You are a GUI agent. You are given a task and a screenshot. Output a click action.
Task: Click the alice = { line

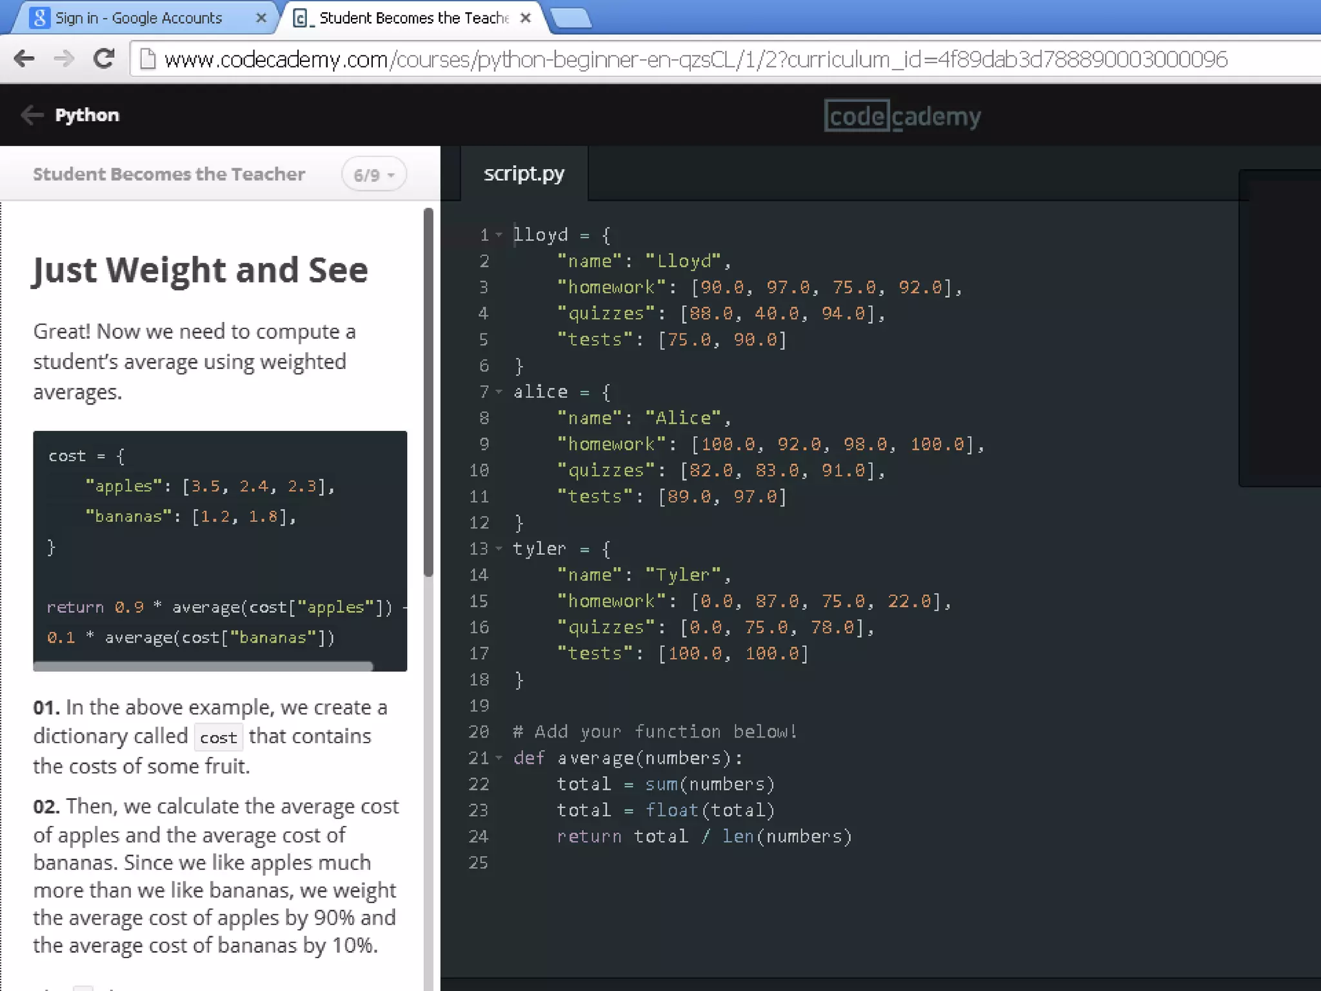pos(562,392)
